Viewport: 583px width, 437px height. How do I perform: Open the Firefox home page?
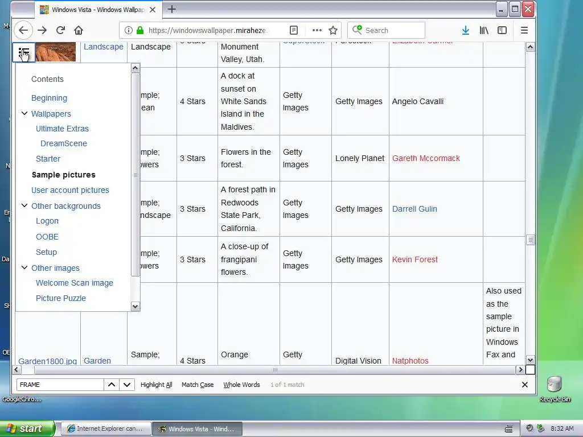(79, 31)
